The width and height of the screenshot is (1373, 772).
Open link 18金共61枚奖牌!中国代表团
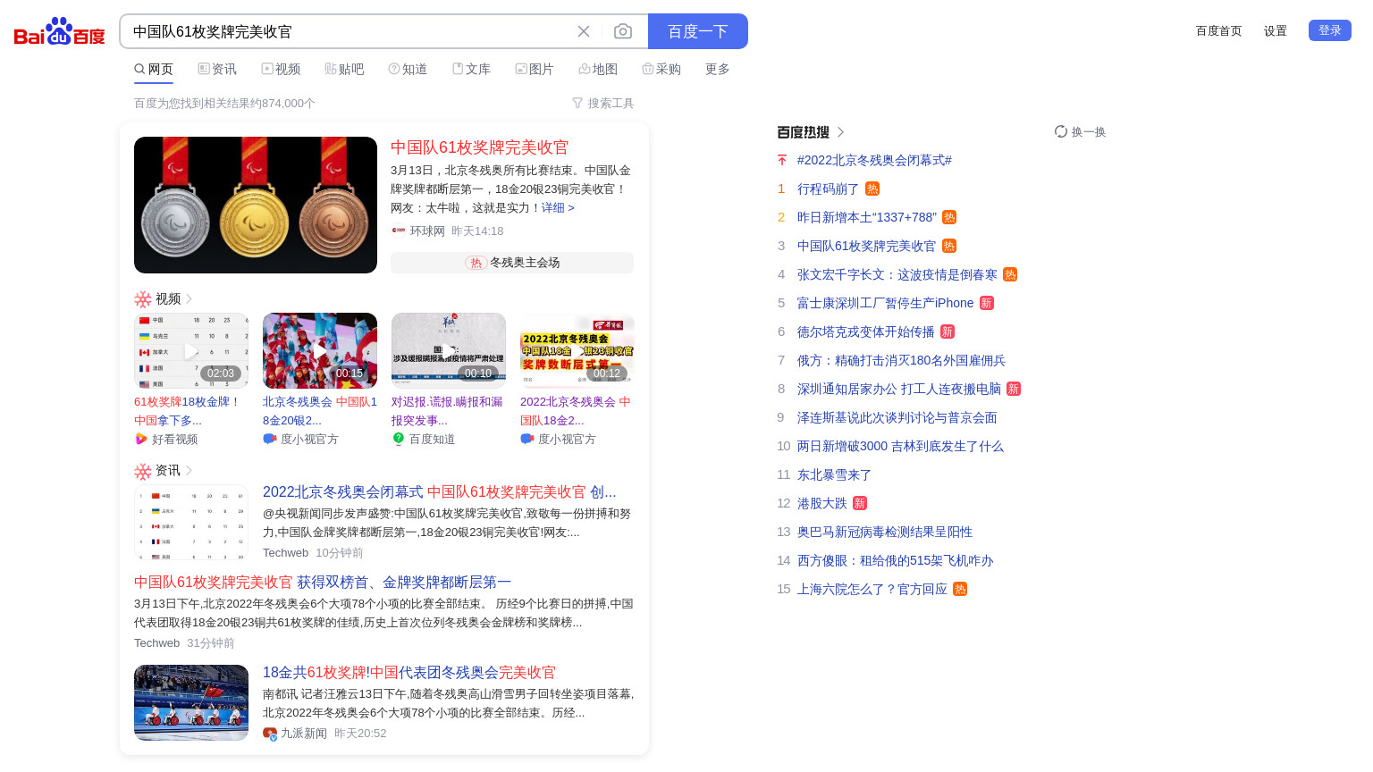click(409, 672)
